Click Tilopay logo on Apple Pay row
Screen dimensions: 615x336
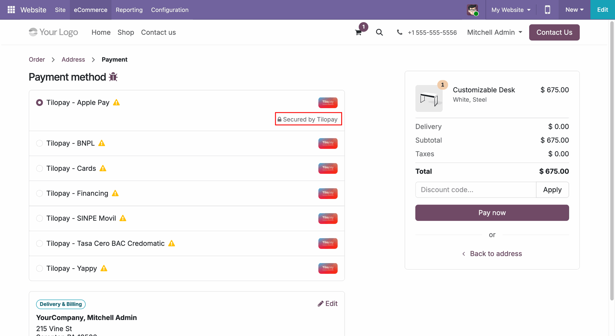[328, 103]
